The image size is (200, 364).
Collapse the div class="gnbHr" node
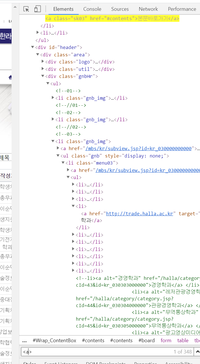(x=43, y=76)
